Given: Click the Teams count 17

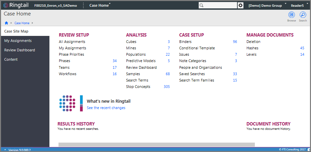Looking at the screenshot, I should coord(115,67).
